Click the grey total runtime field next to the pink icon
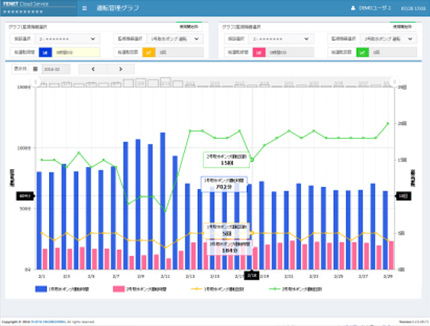The width and height of the screenshot is (430, 326). [x=290, y=52]
